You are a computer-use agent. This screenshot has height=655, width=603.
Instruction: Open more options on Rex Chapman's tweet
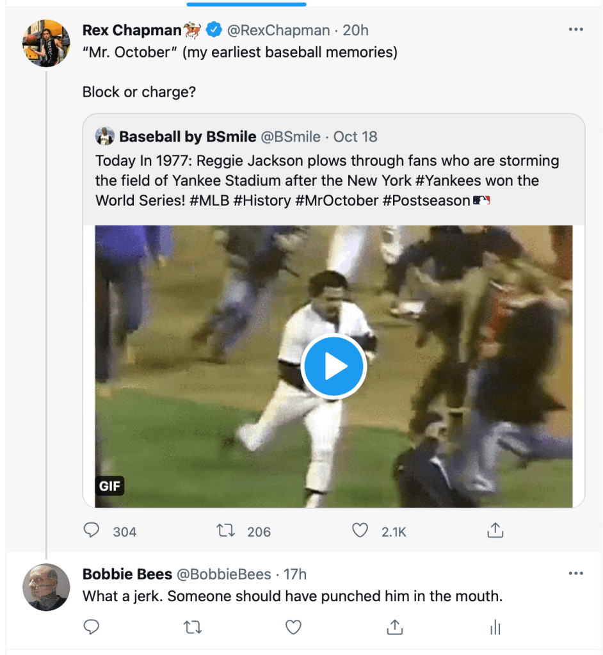(x=575, y=29)
